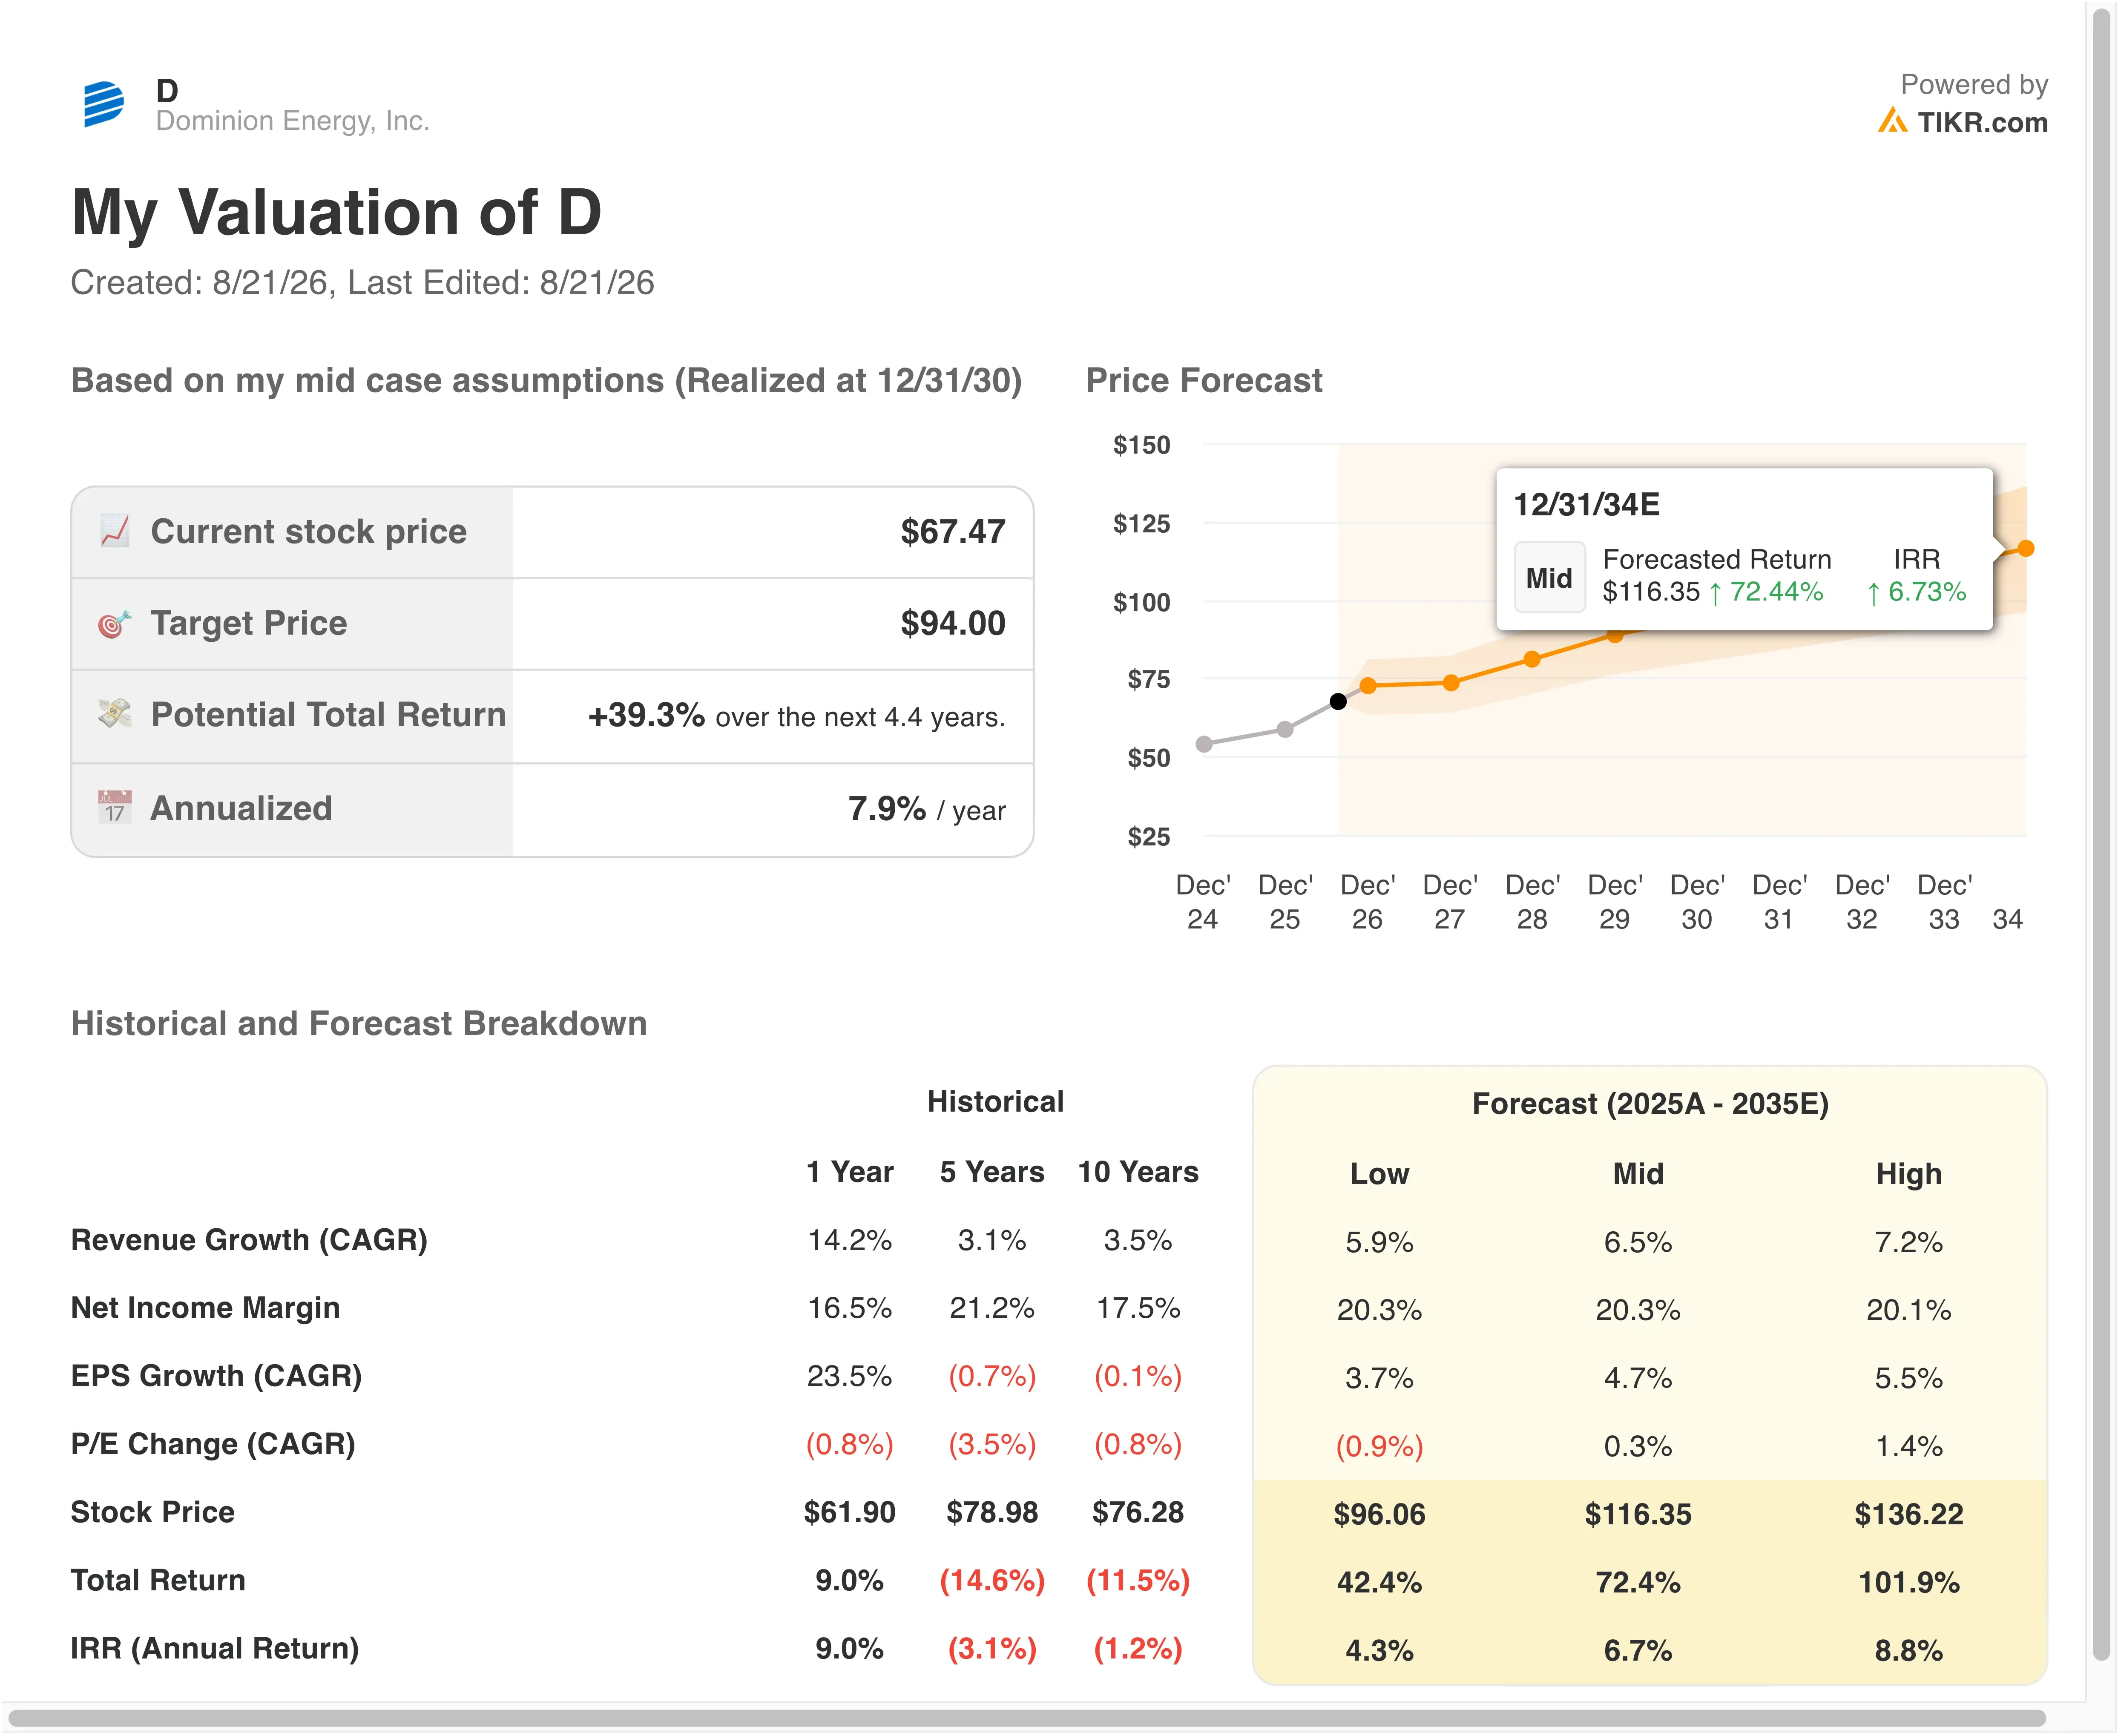Click the black current-price point on the chart
The height and width of the screenshot is (1736, 2118).
pos(1338,701)
